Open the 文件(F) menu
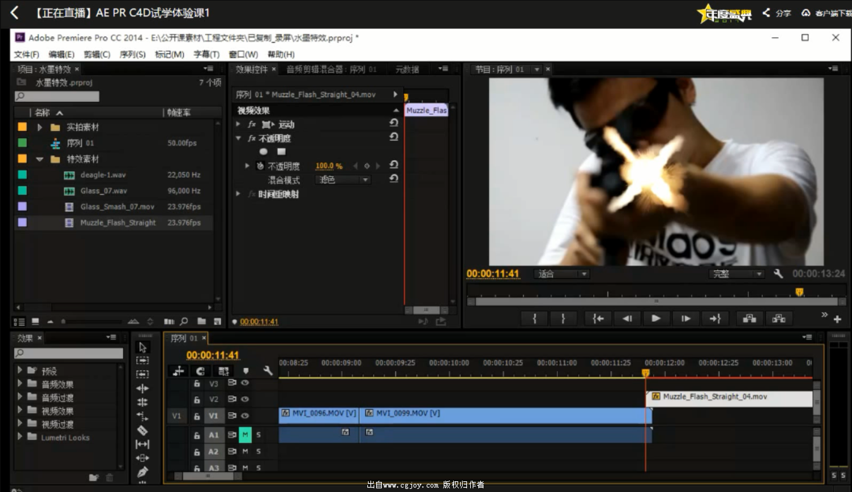 [27, 55]
